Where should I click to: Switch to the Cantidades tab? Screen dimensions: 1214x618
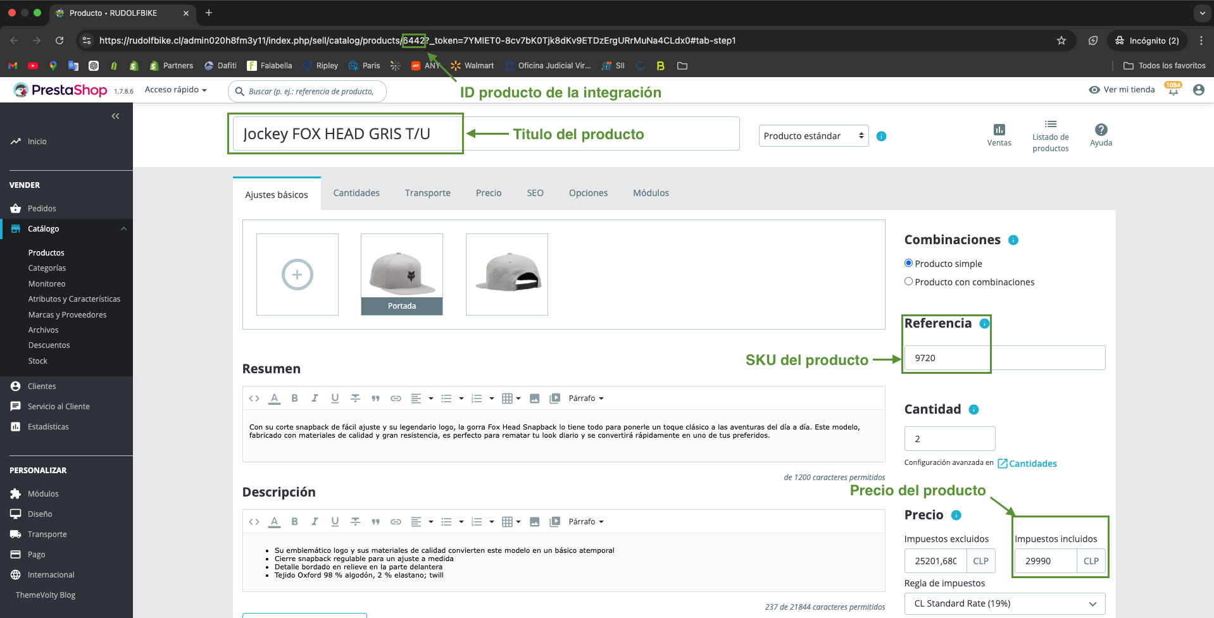356,193
